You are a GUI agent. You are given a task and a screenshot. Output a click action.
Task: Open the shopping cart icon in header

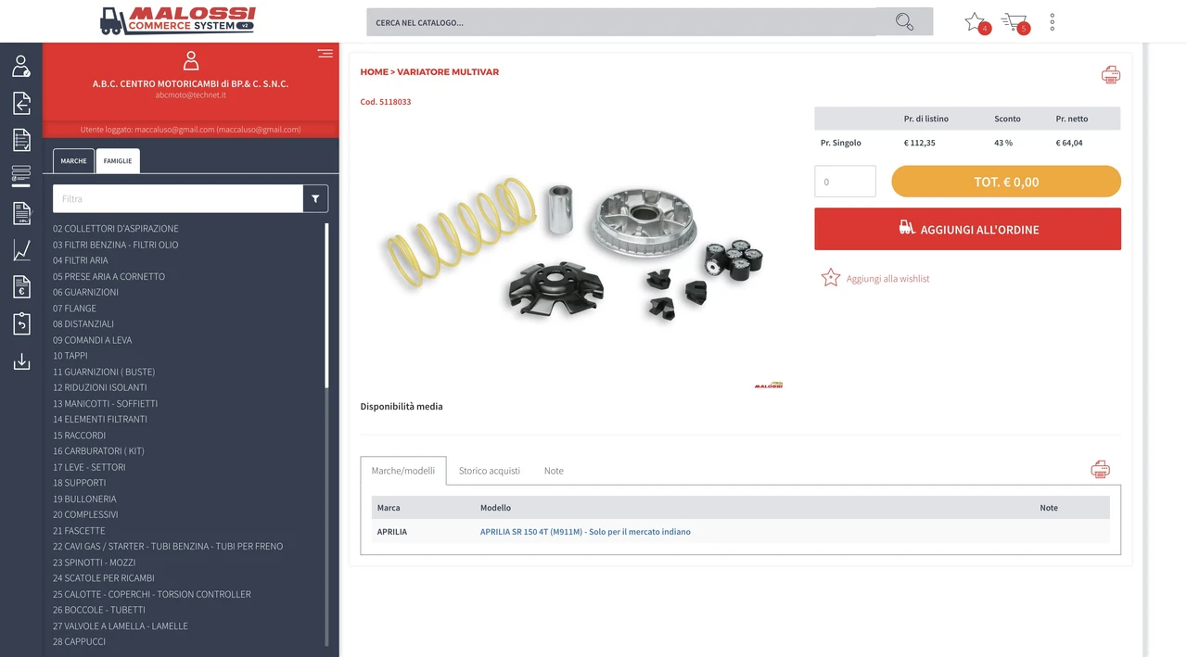pos(1014,21)
